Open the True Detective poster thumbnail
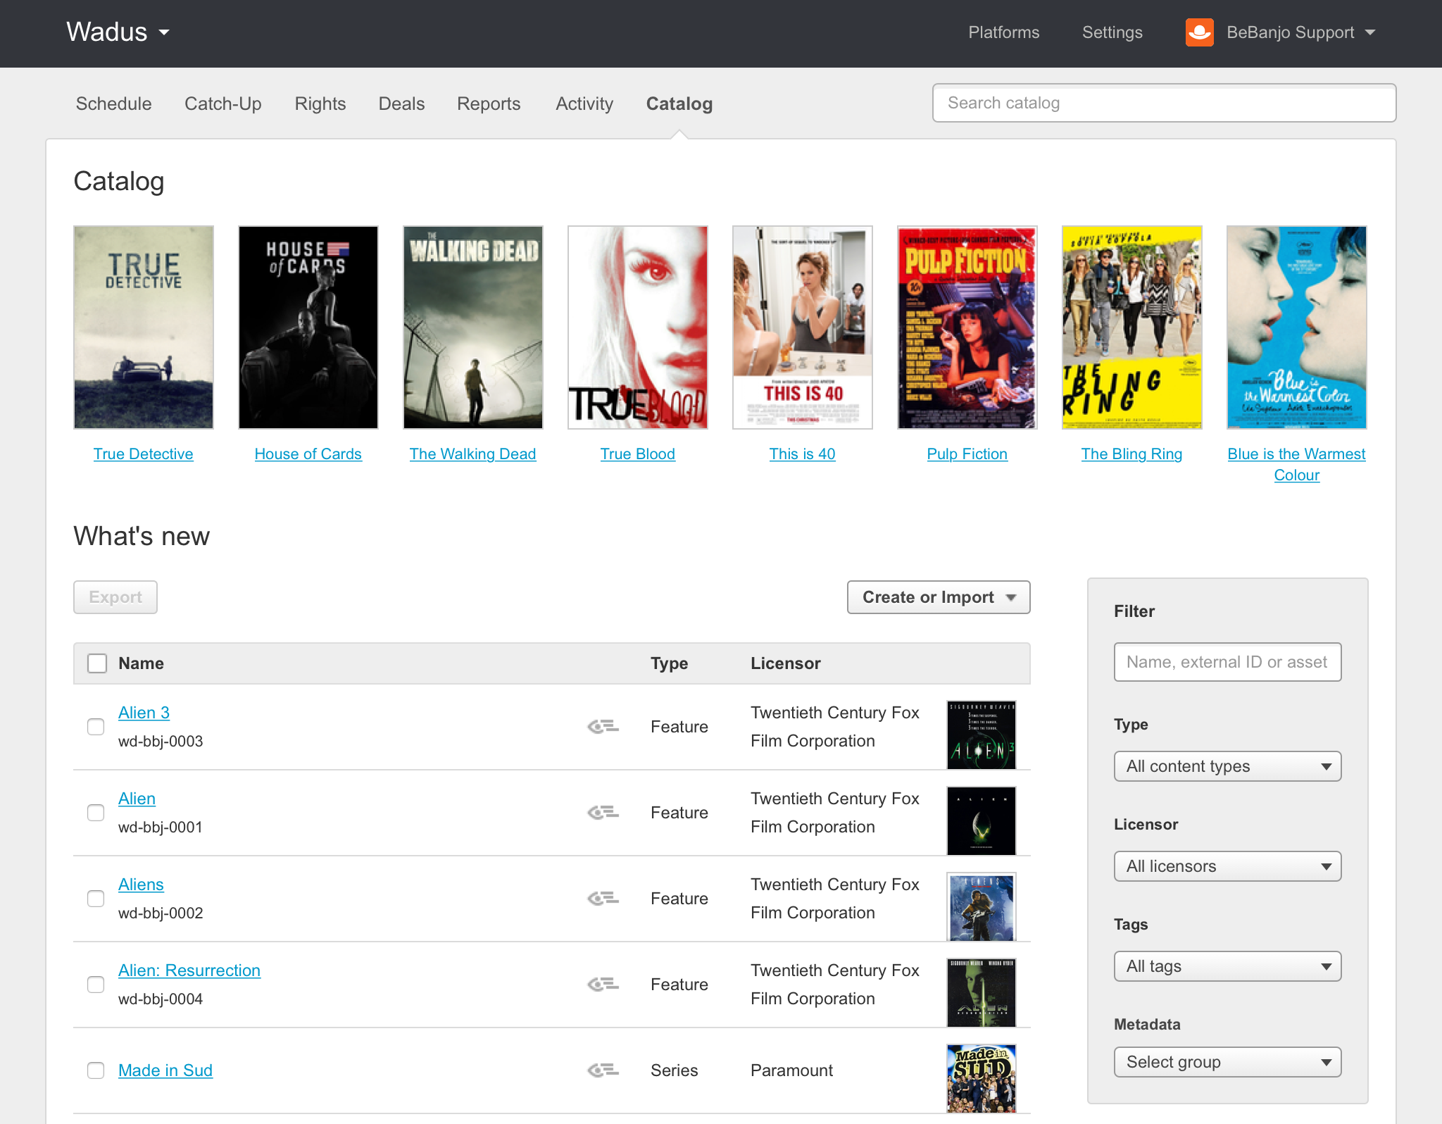 [144, 327]
